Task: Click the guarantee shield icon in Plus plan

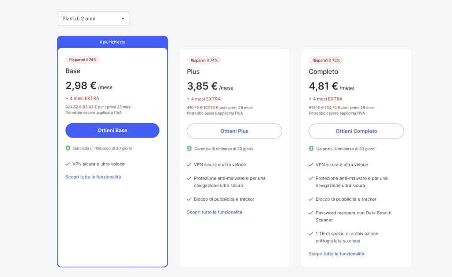Action: click(189, 149)
